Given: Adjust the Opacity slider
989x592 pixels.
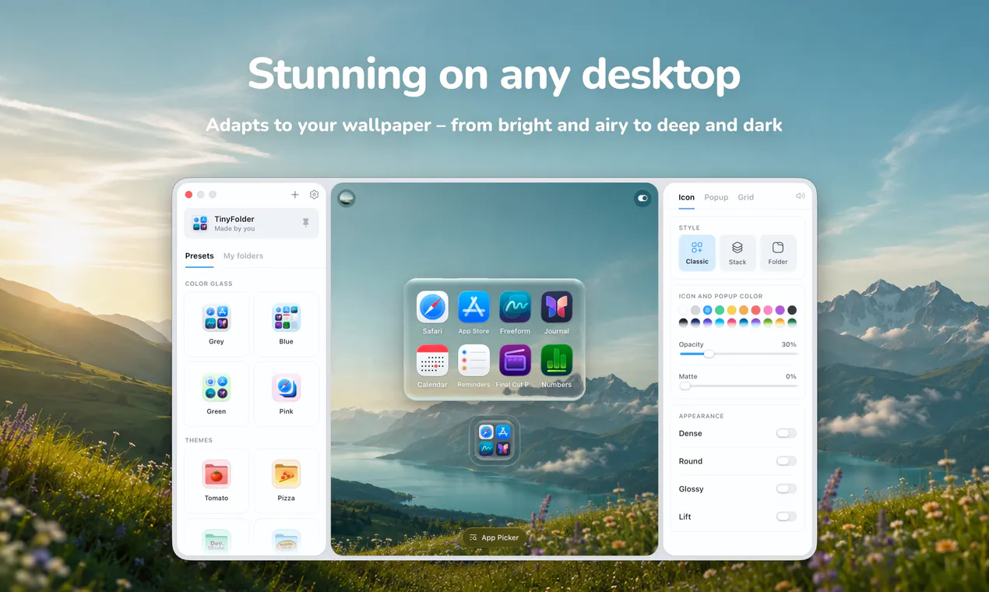Looking at the screenshot, I should pyautogui.click(x=738, y=354).
